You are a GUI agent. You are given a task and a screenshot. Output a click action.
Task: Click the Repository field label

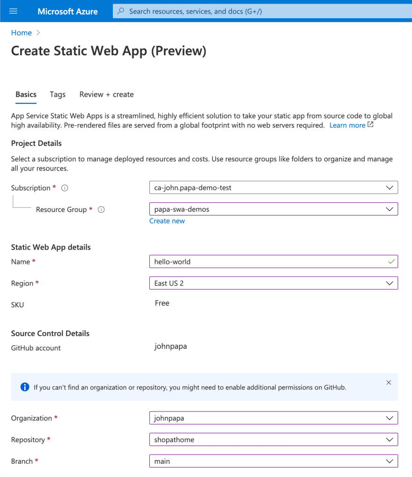pyautogui.click(x=28, y=440)
